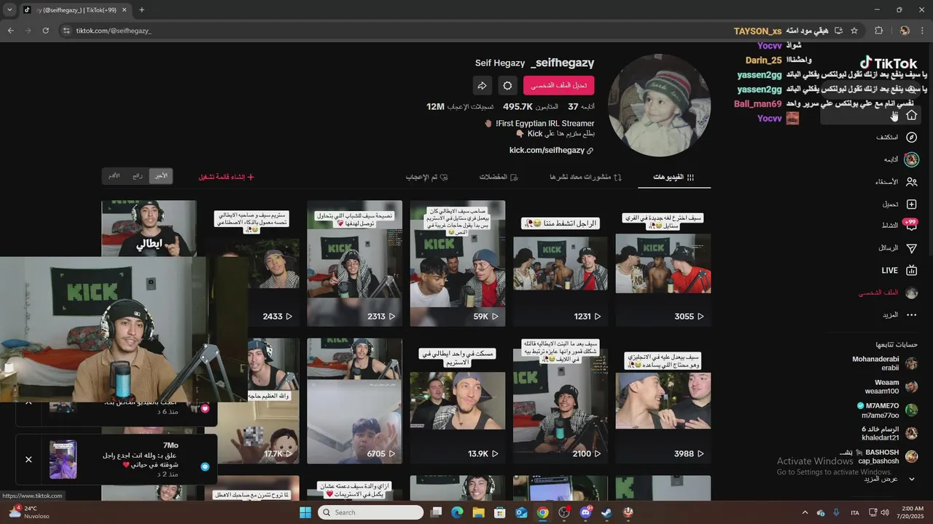The image size is (933, 524).
Task: Switch to the Favorites tab
Action: click(x=499, y=177)
